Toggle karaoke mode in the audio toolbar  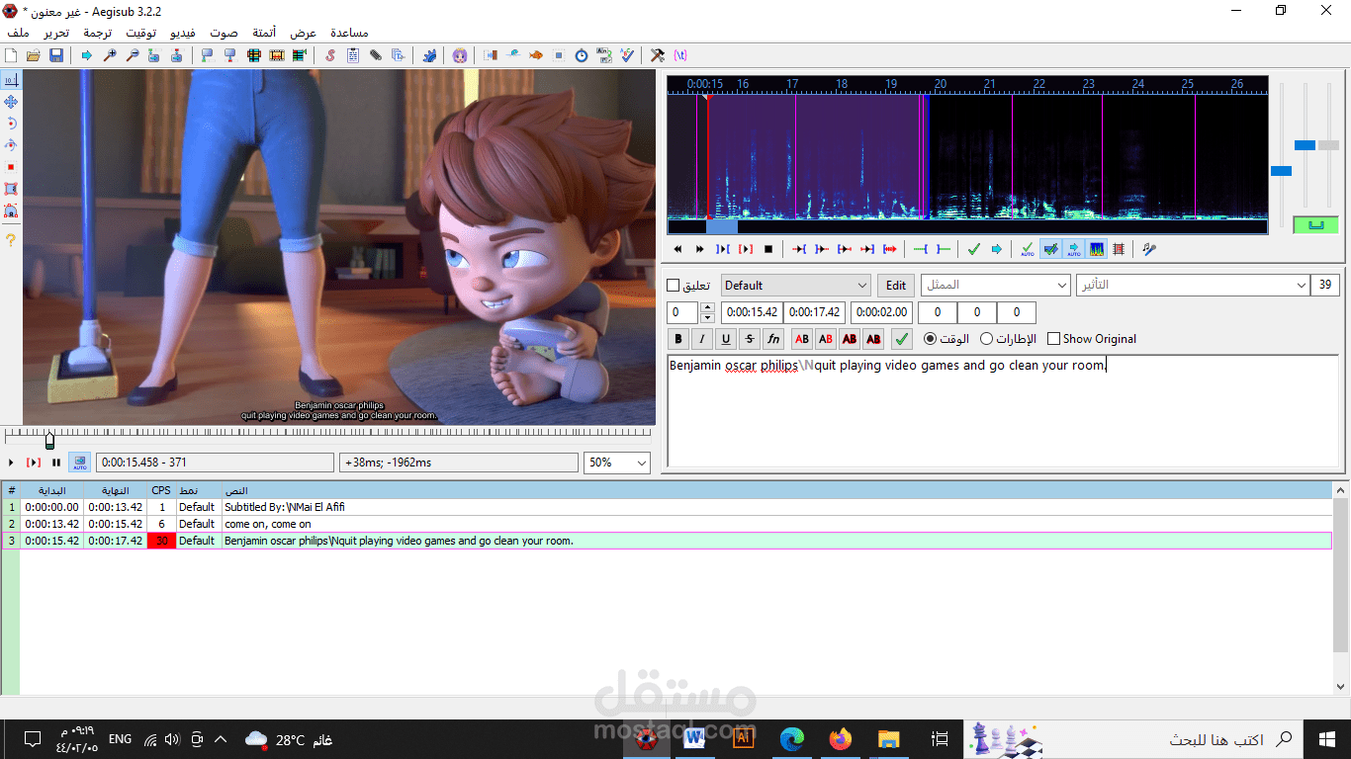click(x=1150, y=249)
